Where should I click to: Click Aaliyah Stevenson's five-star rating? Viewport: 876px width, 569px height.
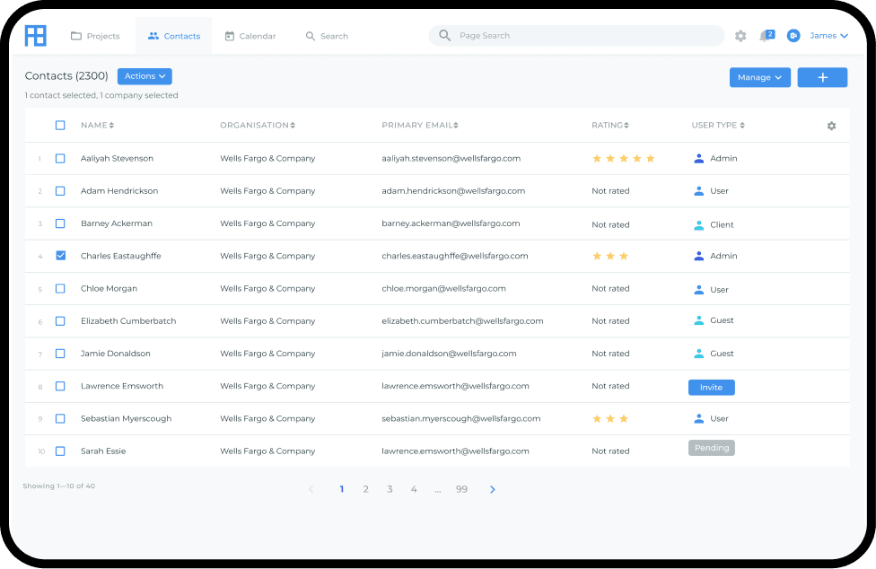click(624, 159)
